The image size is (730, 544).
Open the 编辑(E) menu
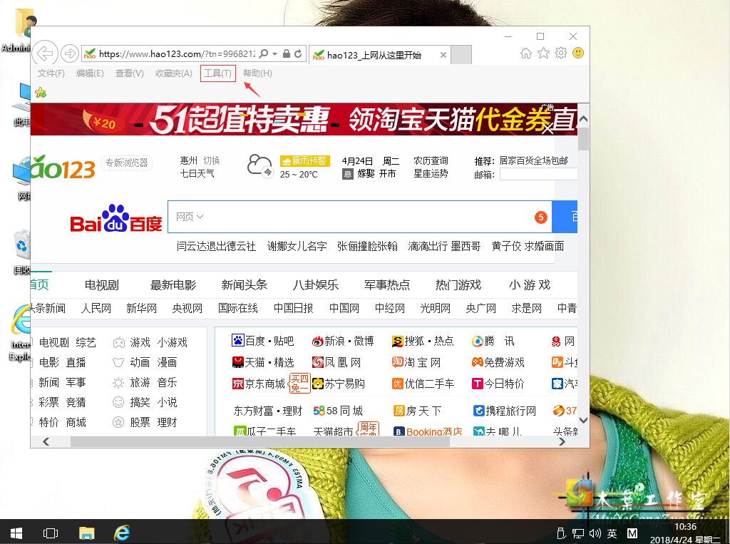coord(90,73)
